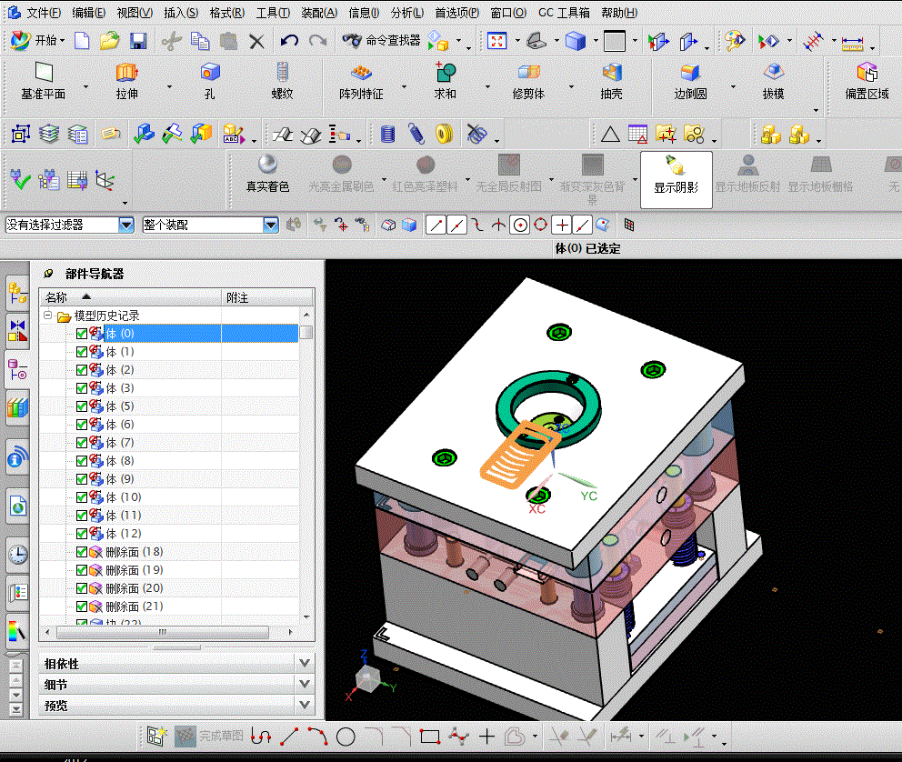Image resolution: width=902 pixels, height=762 pixels.
Task: Click the Open folder icon
Action: 109,41
